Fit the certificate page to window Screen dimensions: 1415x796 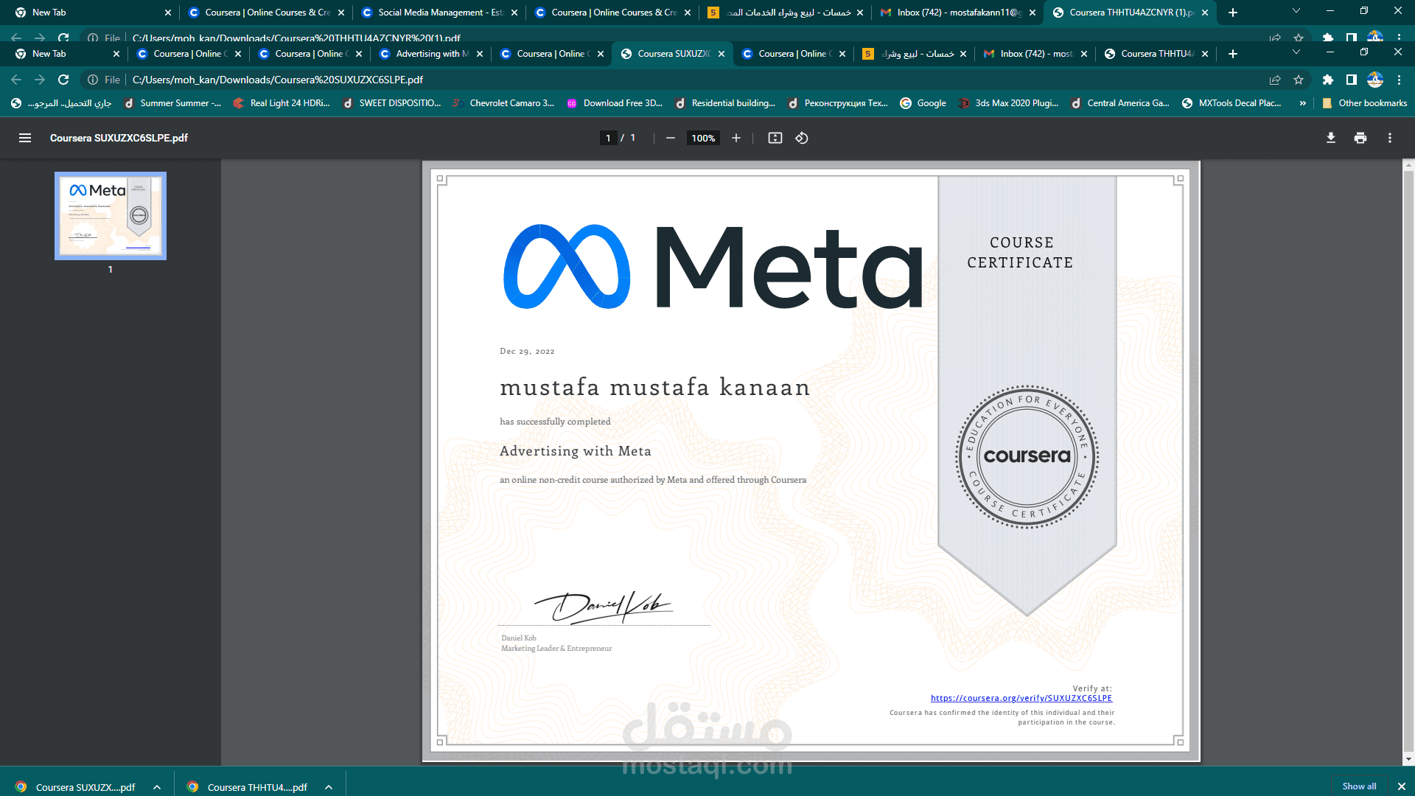(x=775, y=138)
